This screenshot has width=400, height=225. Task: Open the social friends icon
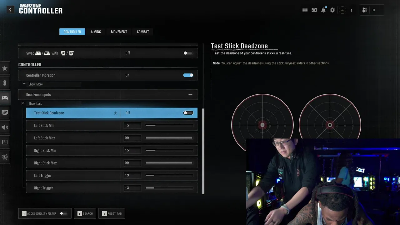click(364, 10)
